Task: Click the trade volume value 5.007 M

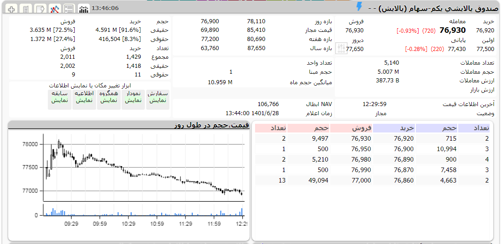Action: pos(388,72)
